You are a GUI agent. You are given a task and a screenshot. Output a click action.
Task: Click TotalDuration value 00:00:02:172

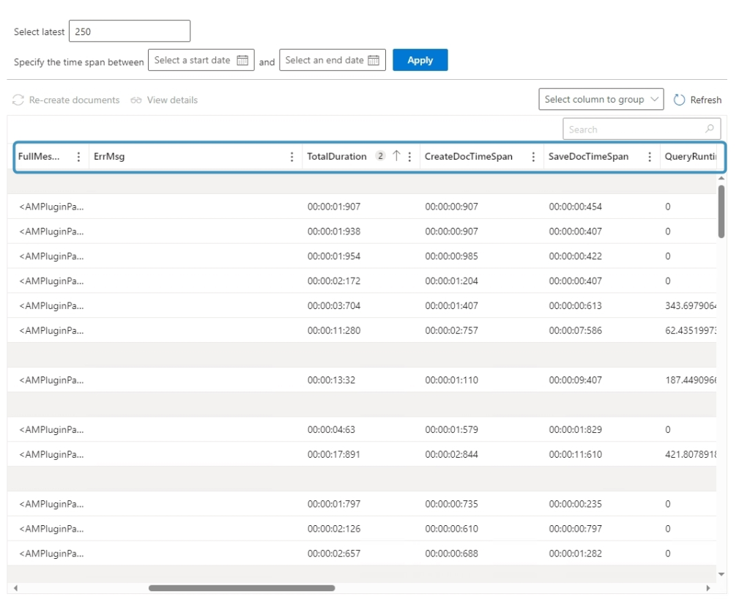334,281
